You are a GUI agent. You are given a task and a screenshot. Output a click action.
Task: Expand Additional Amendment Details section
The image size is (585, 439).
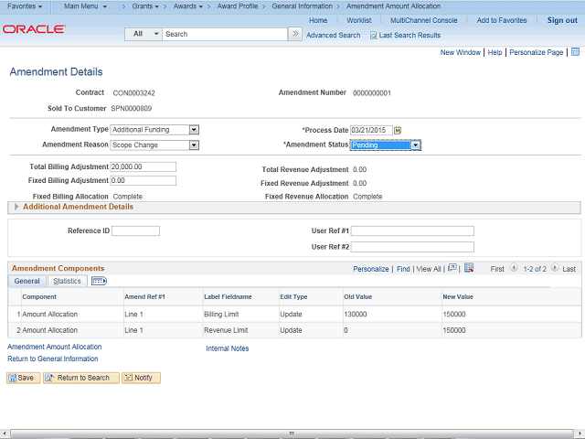[x=16, y=207]
